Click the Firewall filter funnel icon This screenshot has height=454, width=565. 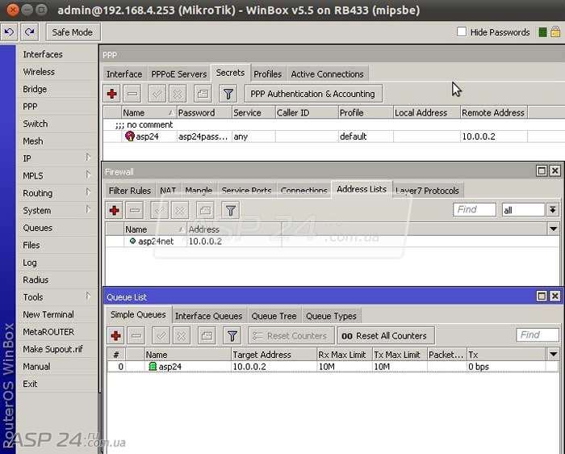231,210
